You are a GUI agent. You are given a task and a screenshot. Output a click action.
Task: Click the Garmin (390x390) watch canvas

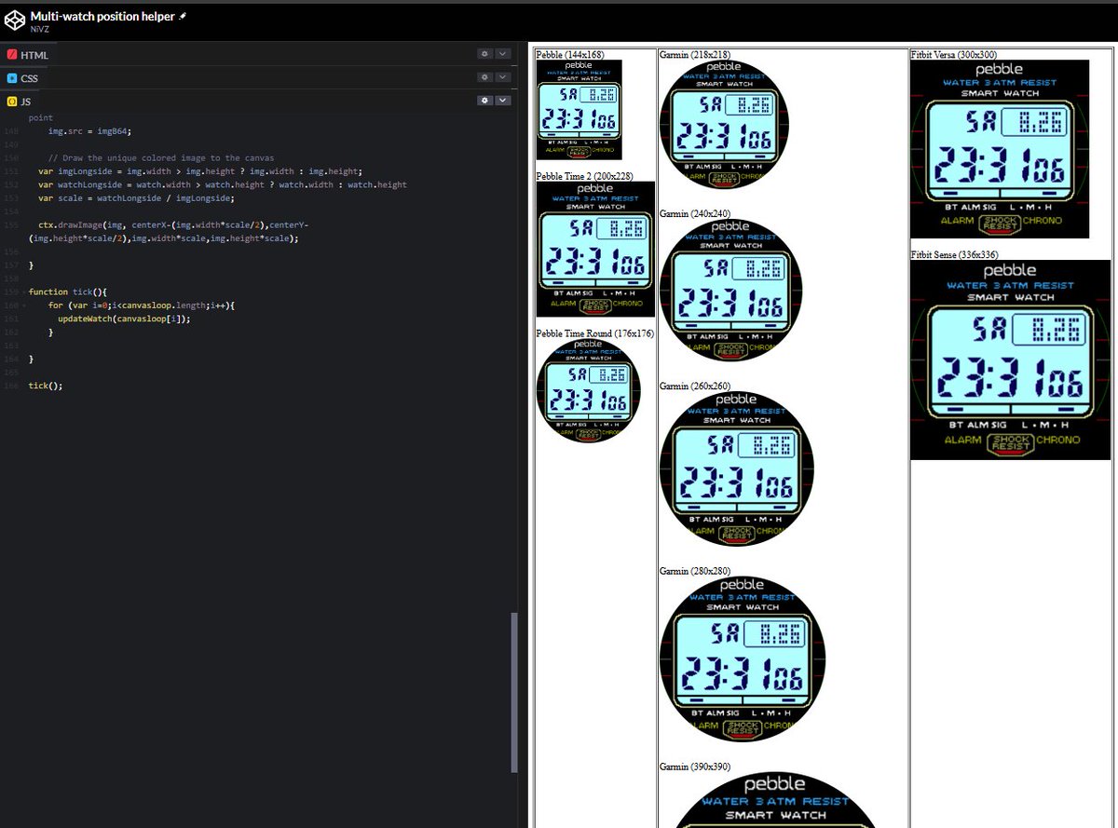(x=775, y=800)
